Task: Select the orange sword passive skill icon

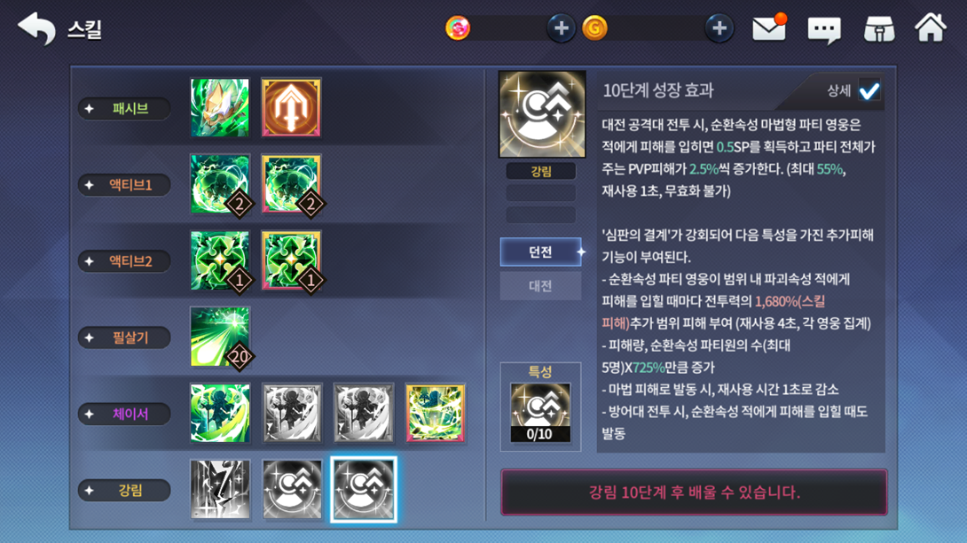Action: (291, 107)
